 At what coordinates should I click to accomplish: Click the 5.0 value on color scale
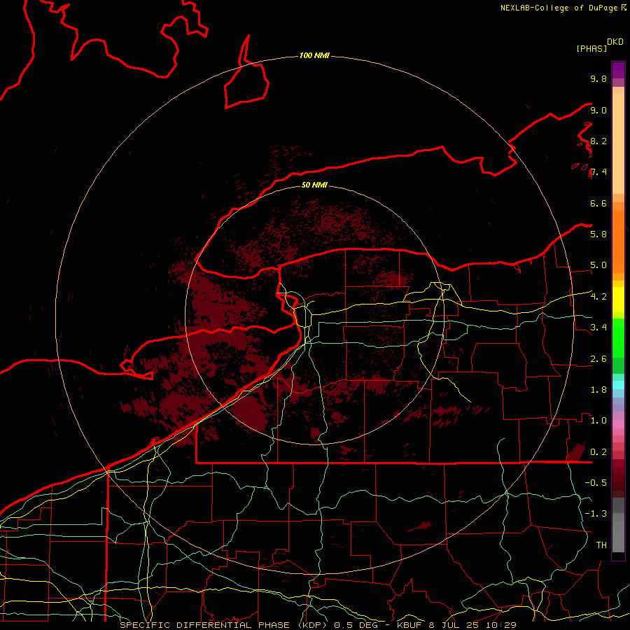[x=598, y=265]
